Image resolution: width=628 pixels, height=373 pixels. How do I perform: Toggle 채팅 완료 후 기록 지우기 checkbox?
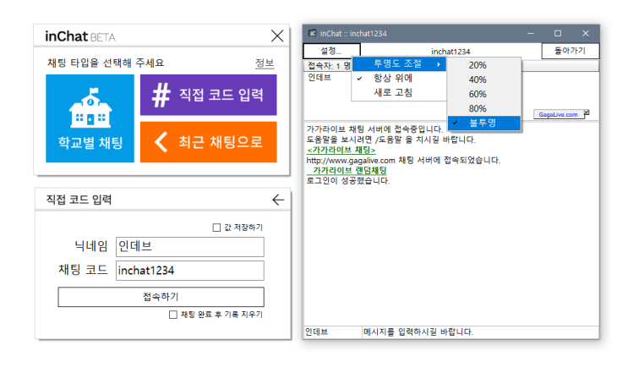pyautogui.click(x=173, y=315)
